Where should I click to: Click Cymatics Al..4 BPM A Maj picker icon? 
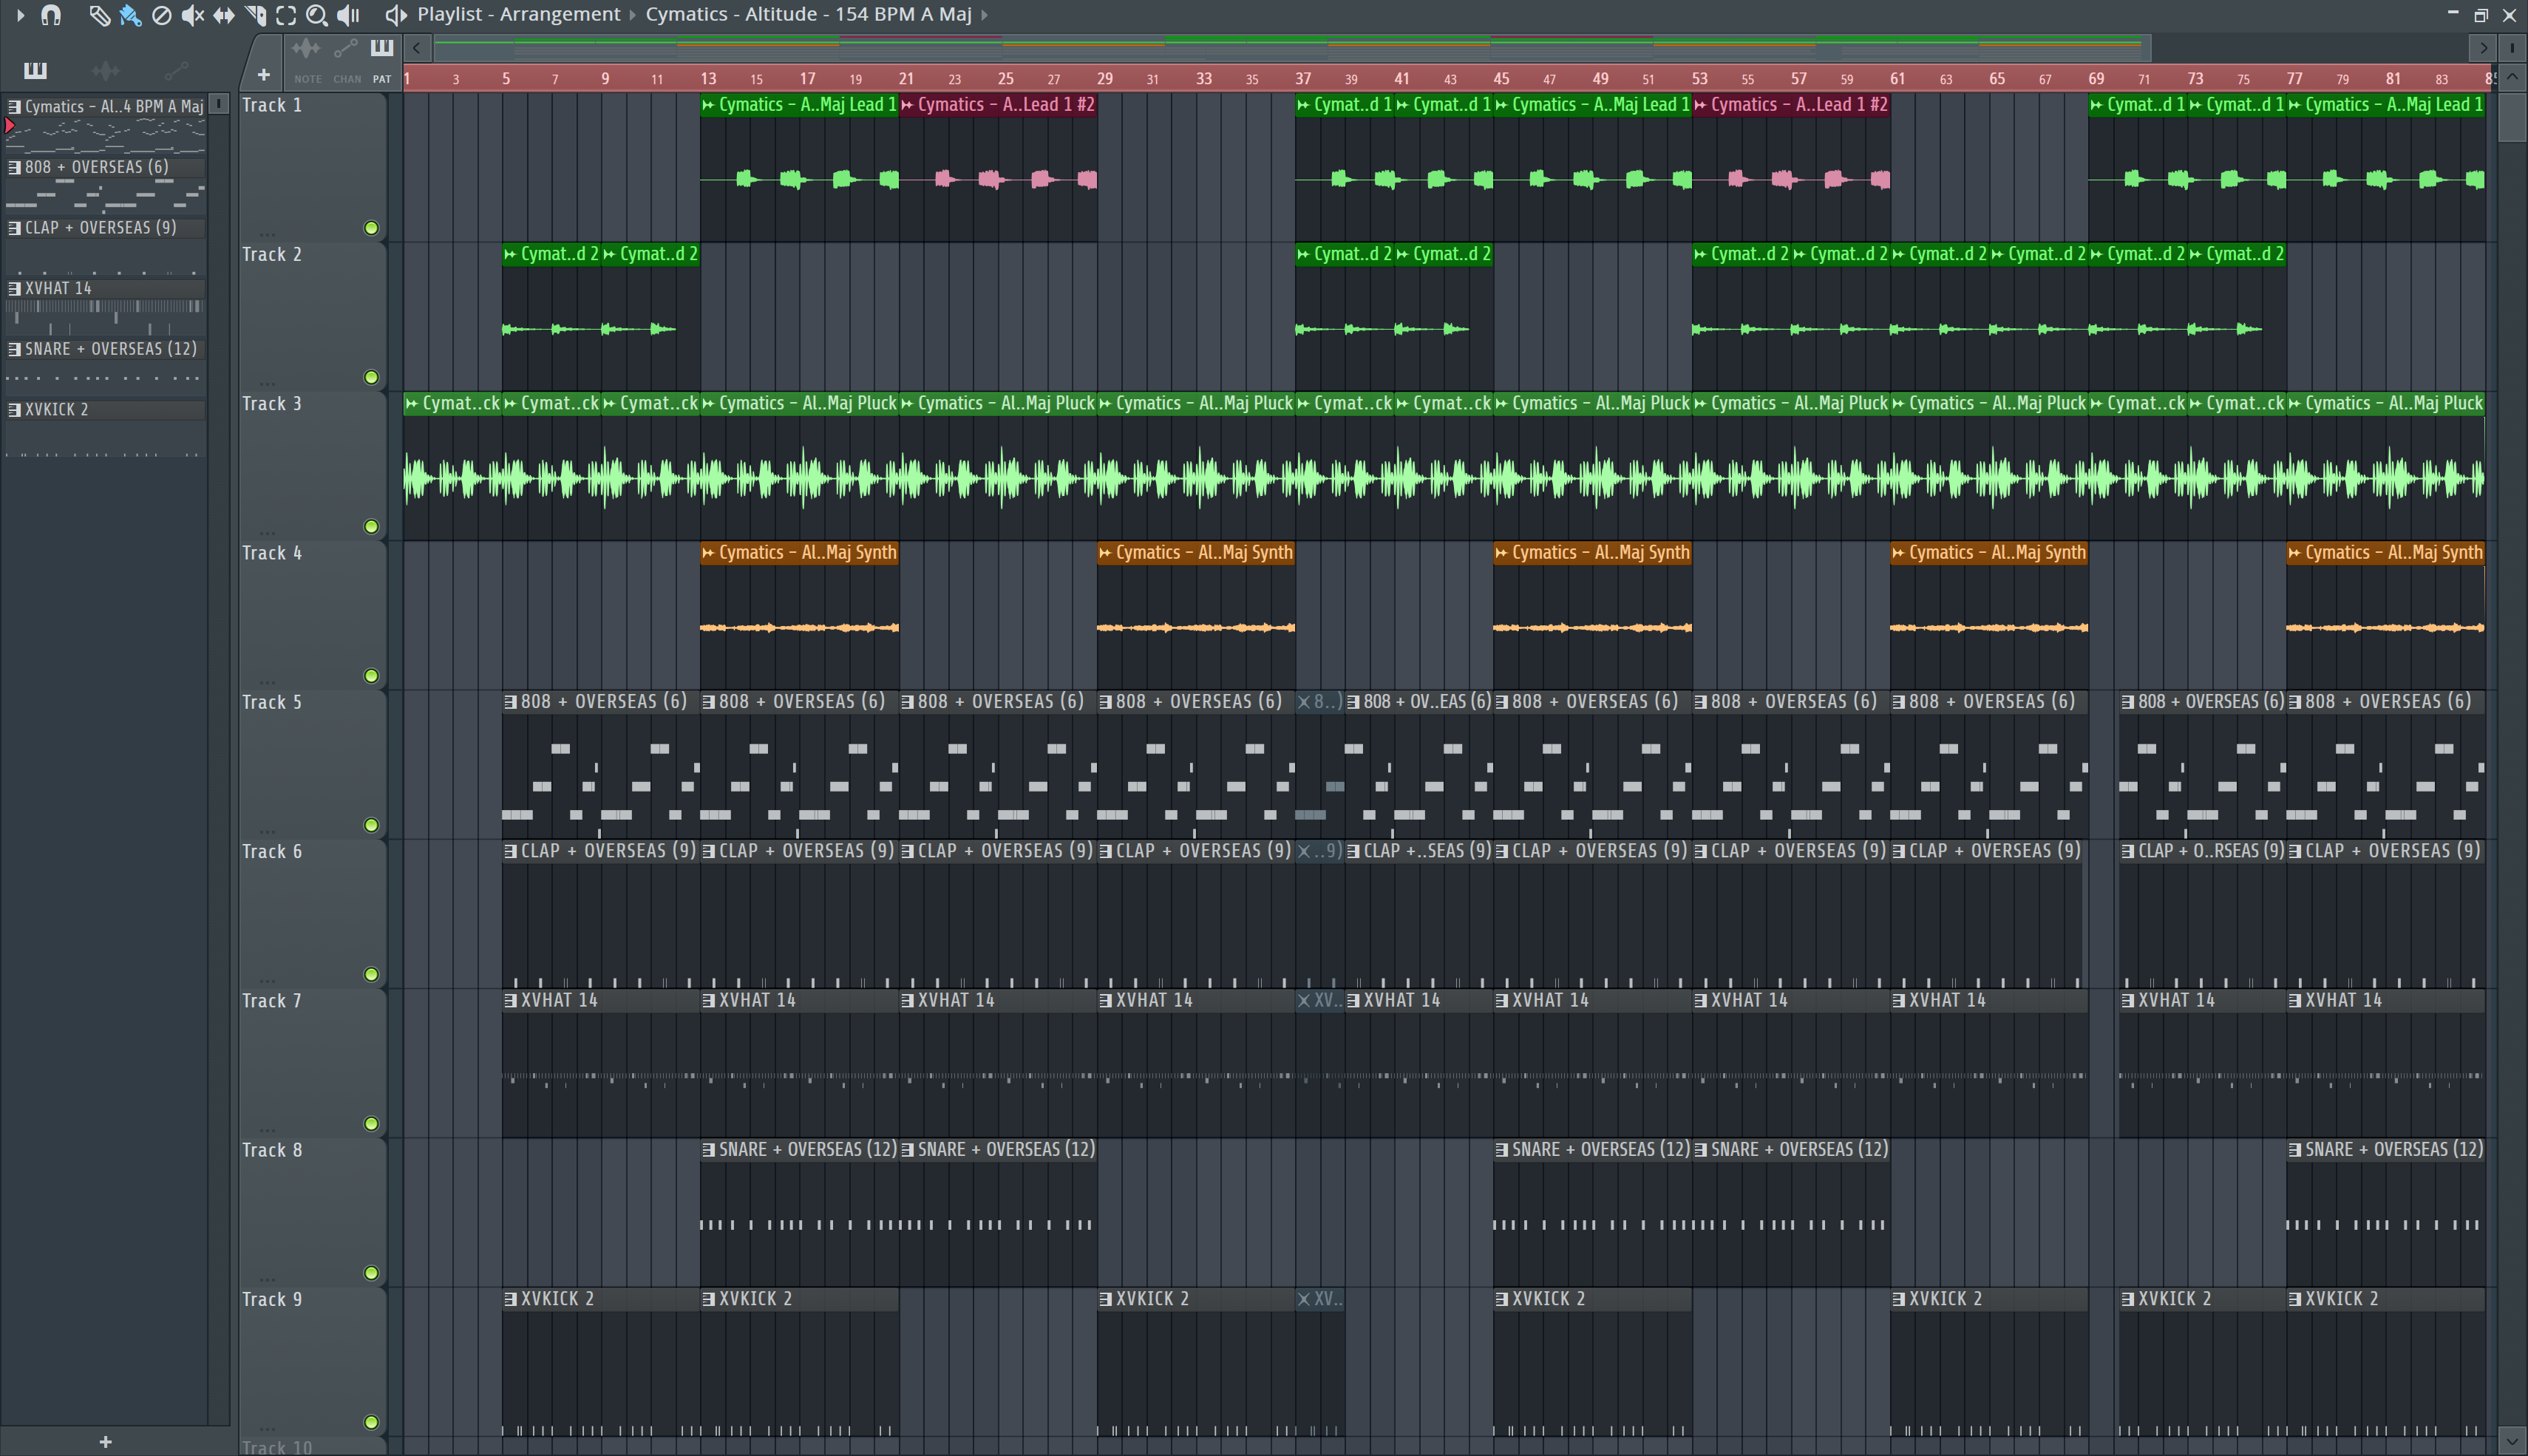pos(14,106)
